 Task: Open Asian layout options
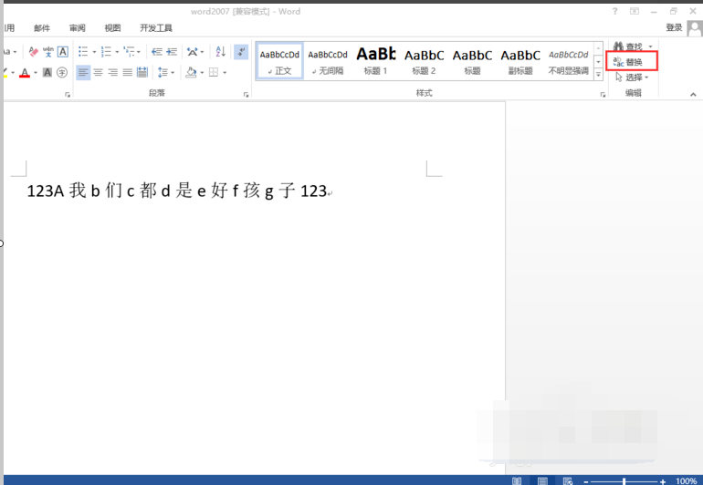195,52
